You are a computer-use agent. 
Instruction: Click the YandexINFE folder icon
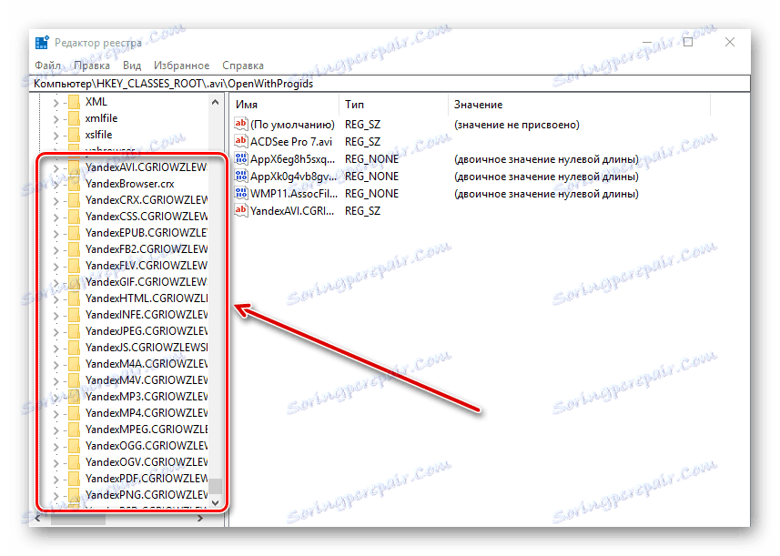[74, 315]
